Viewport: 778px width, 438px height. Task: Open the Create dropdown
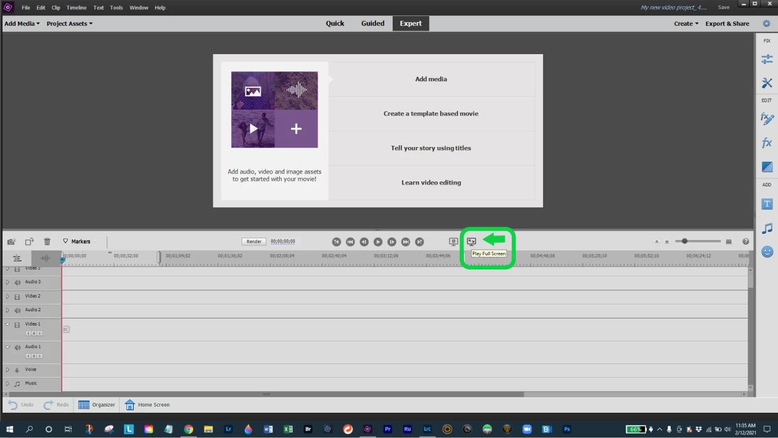[x=686, y=23]
